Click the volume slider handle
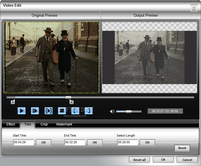201x166 pixels. coord(128,112)
